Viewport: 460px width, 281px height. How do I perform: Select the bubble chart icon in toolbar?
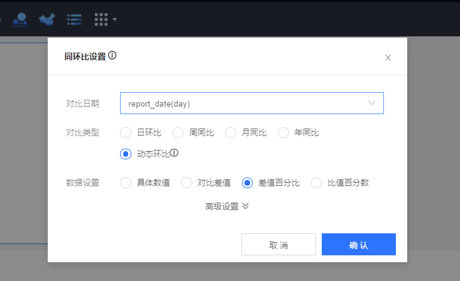(21, 19)
